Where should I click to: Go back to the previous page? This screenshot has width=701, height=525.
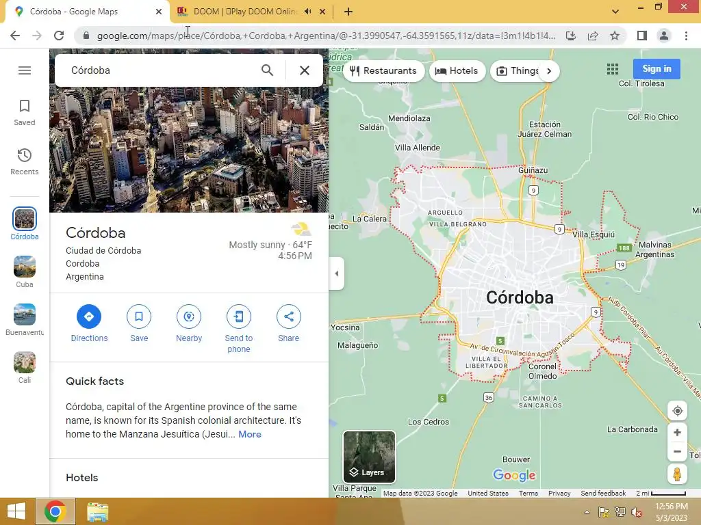[15, 36]
